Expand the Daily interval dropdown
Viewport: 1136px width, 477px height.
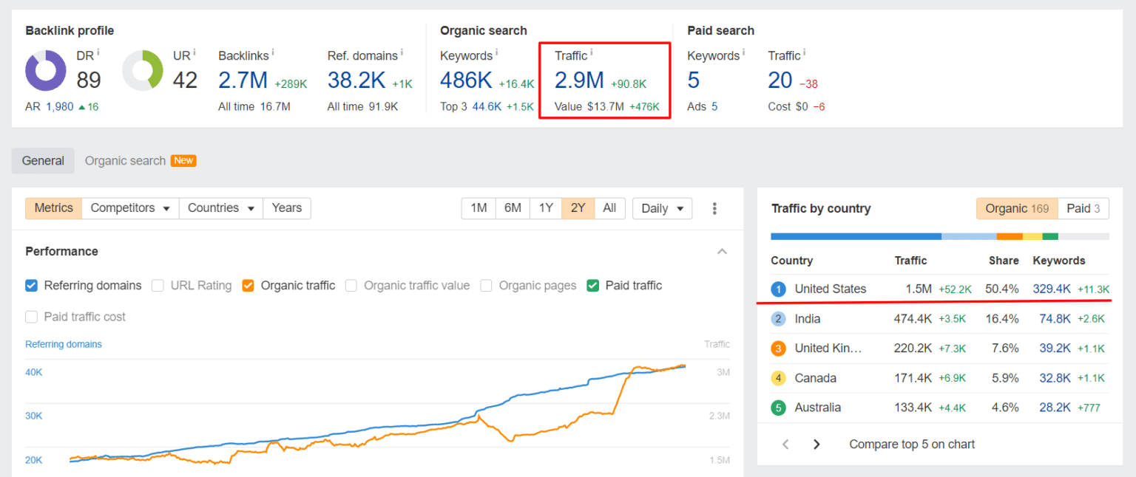[662, 208]
